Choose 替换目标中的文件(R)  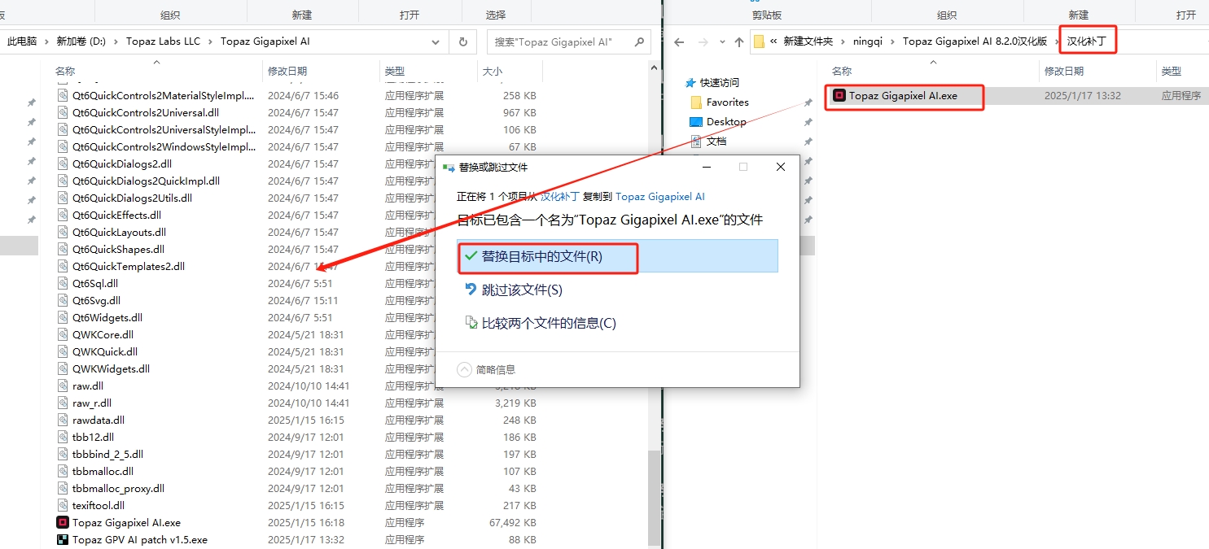617,256
